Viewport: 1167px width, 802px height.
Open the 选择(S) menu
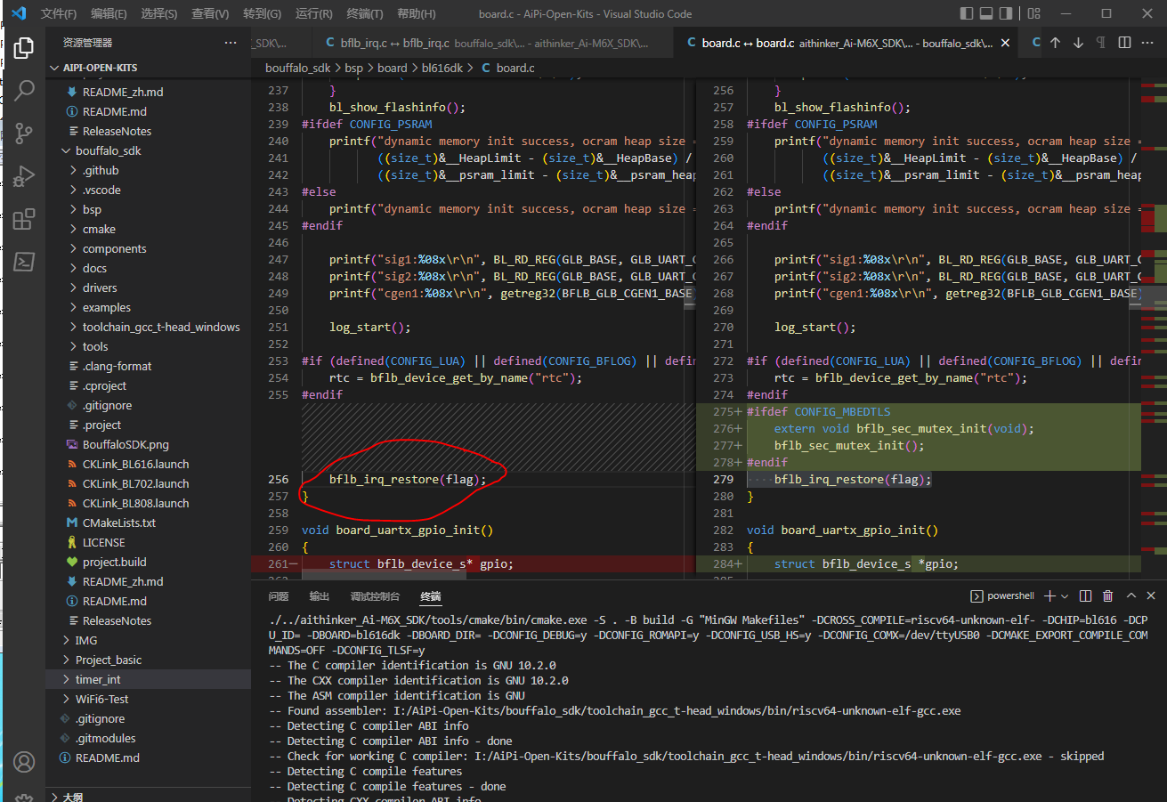click(x=159, y=13)
